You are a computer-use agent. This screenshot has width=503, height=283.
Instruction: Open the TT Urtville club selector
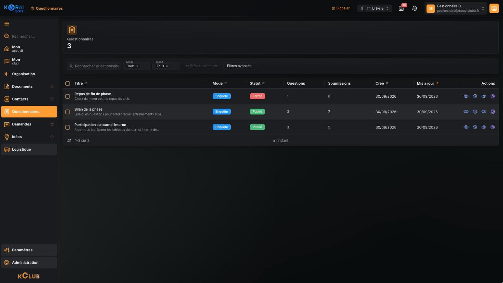coord(374,8)
